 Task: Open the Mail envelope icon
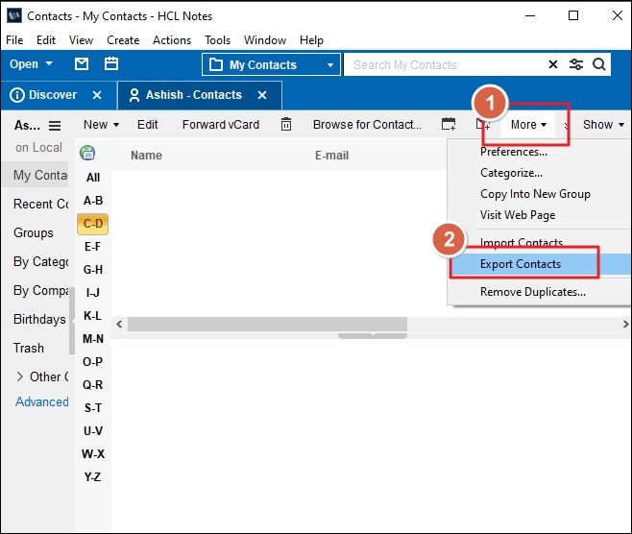tap(82, 63)
